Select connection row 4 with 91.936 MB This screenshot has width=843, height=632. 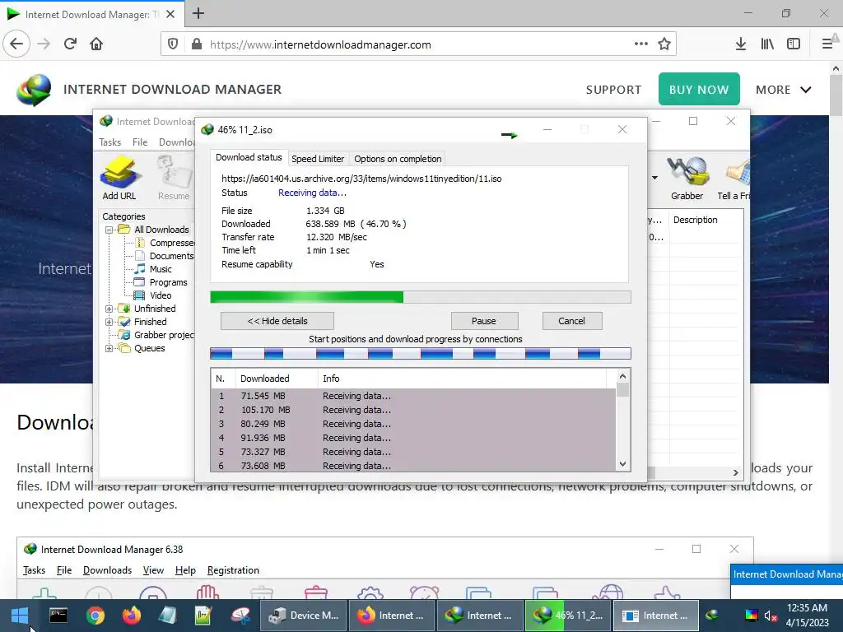413,438
